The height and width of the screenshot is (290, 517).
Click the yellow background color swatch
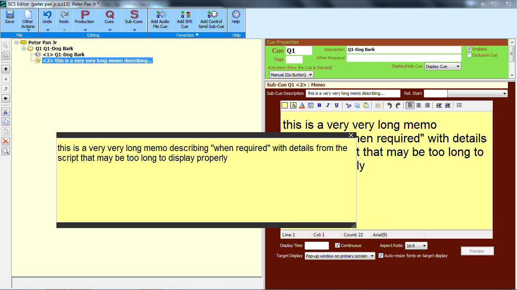(285, 105)
